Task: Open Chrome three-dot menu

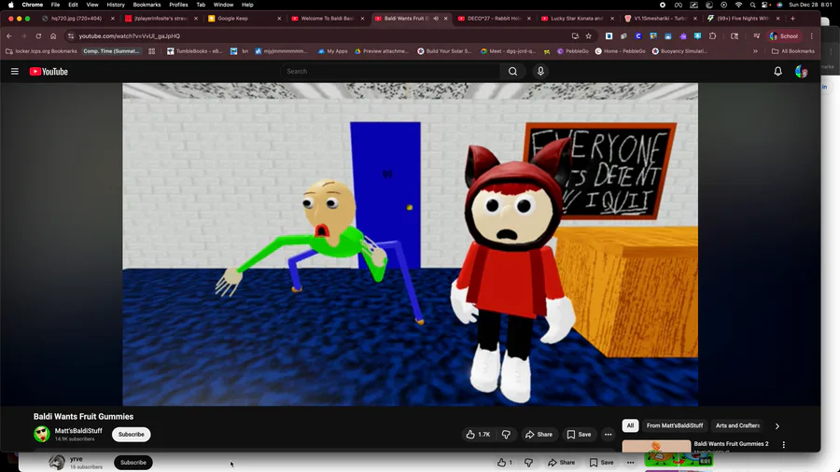Action: click(812, 35)
